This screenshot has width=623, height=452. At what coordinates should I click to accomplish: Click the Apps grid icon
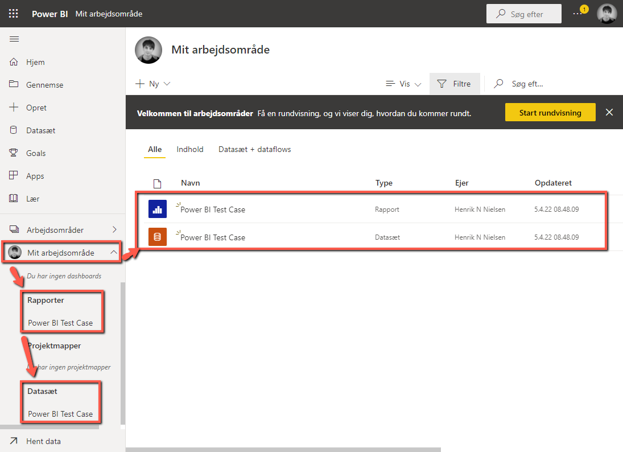pos(14,175)
